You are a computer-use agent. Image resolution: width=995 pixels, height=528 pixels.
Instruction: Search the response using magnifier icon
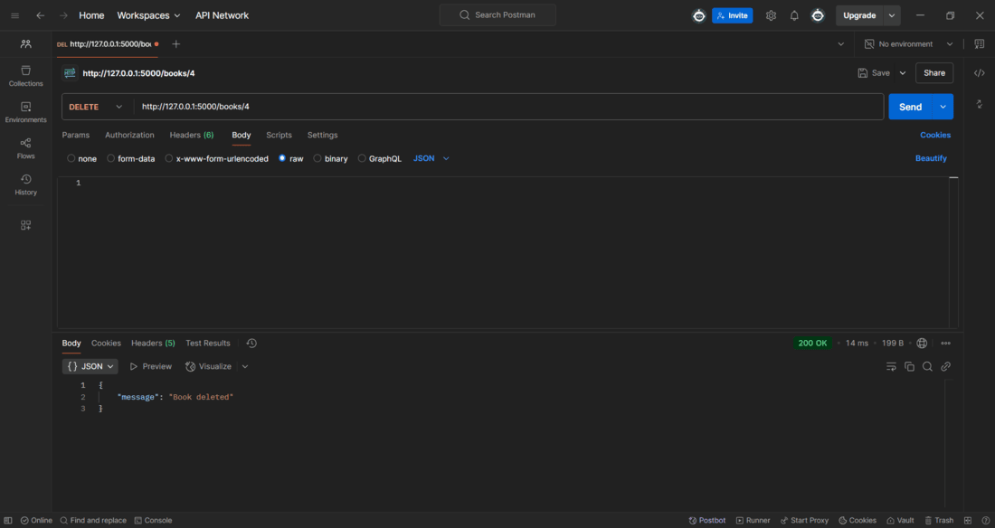(x=927, y=367)
